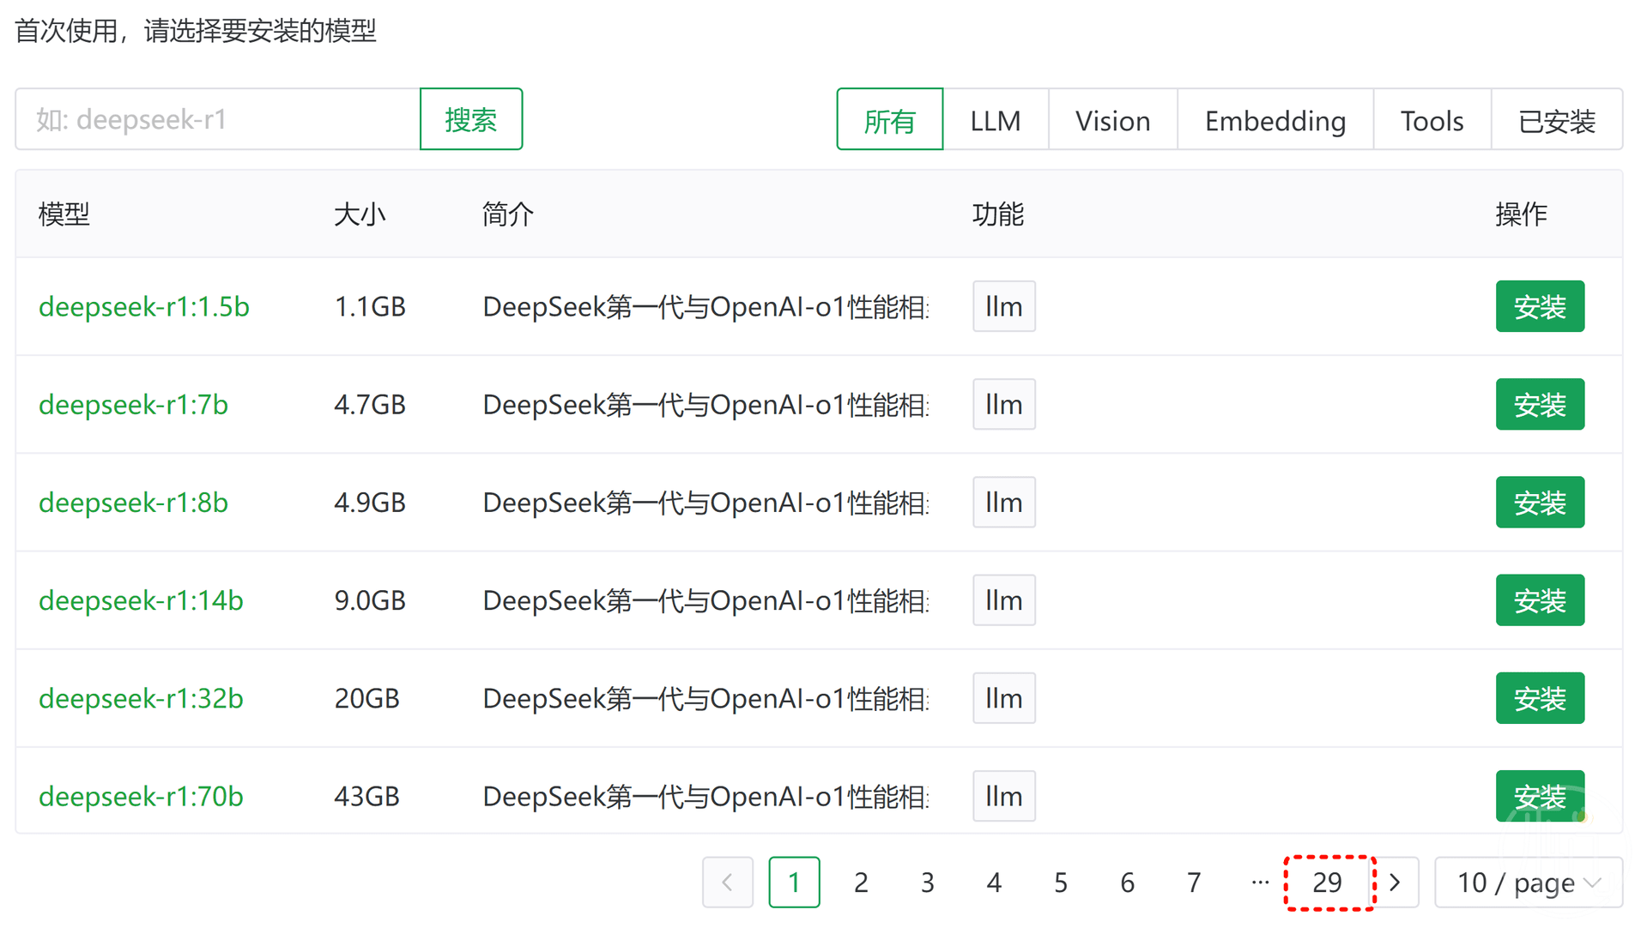Open the deepseek-r1:1.5b model link
The height and width of the screenshot is (934, 1647).
coord(144,306)
